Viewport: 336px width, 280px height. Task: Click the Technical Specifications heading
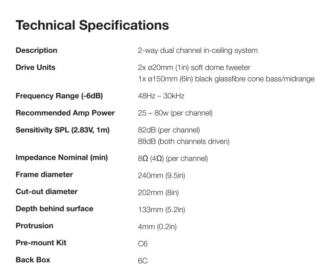pos(92,25)
